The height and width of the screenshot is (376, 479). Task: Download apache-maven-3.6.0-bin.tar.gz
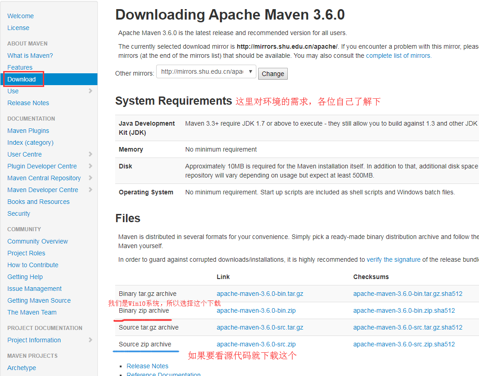[260, 294]
